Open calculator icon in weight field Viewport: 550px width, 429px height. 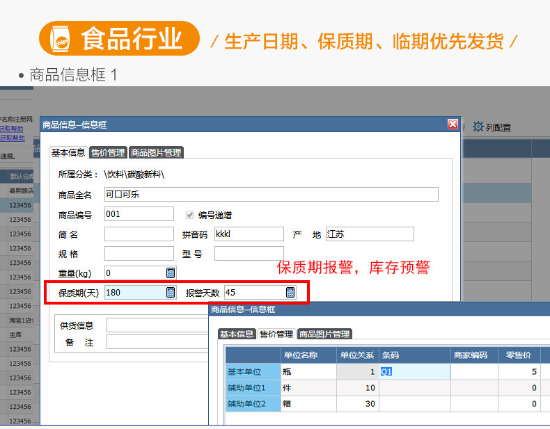pyautogui.click(x=171, y=273)
